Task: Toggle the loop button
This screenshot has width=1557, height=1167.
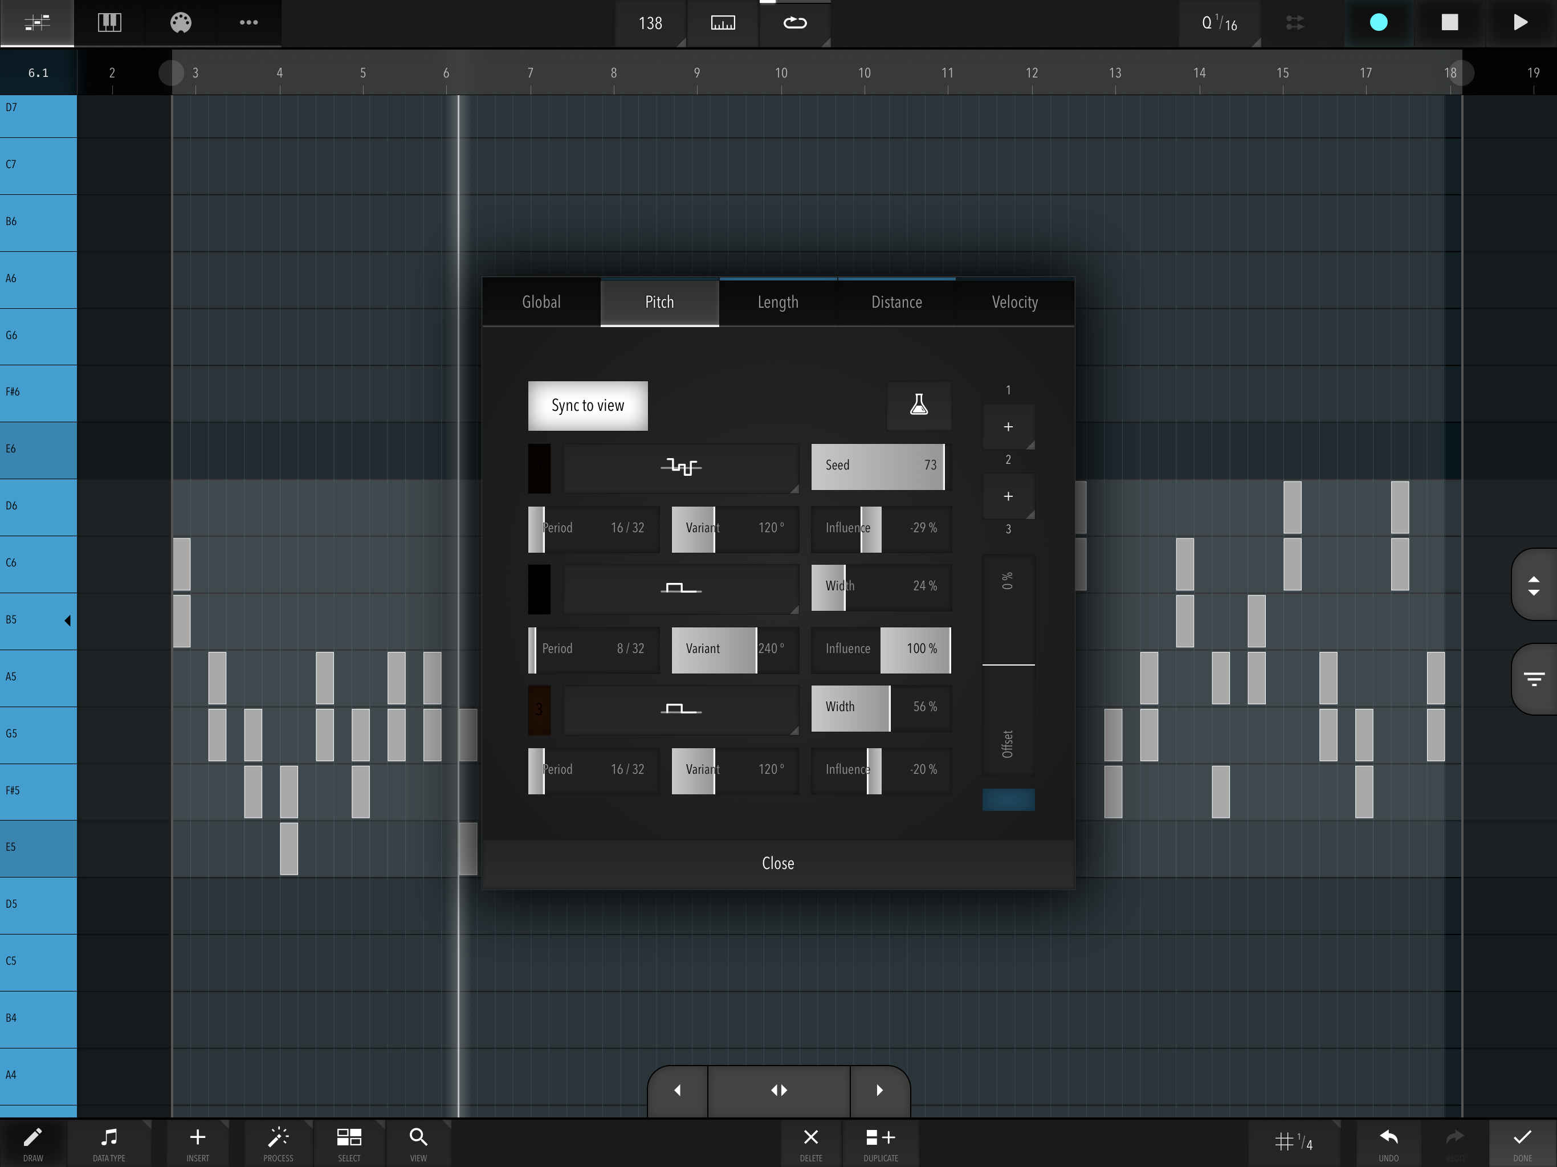Action: click(x=794, y=23)
